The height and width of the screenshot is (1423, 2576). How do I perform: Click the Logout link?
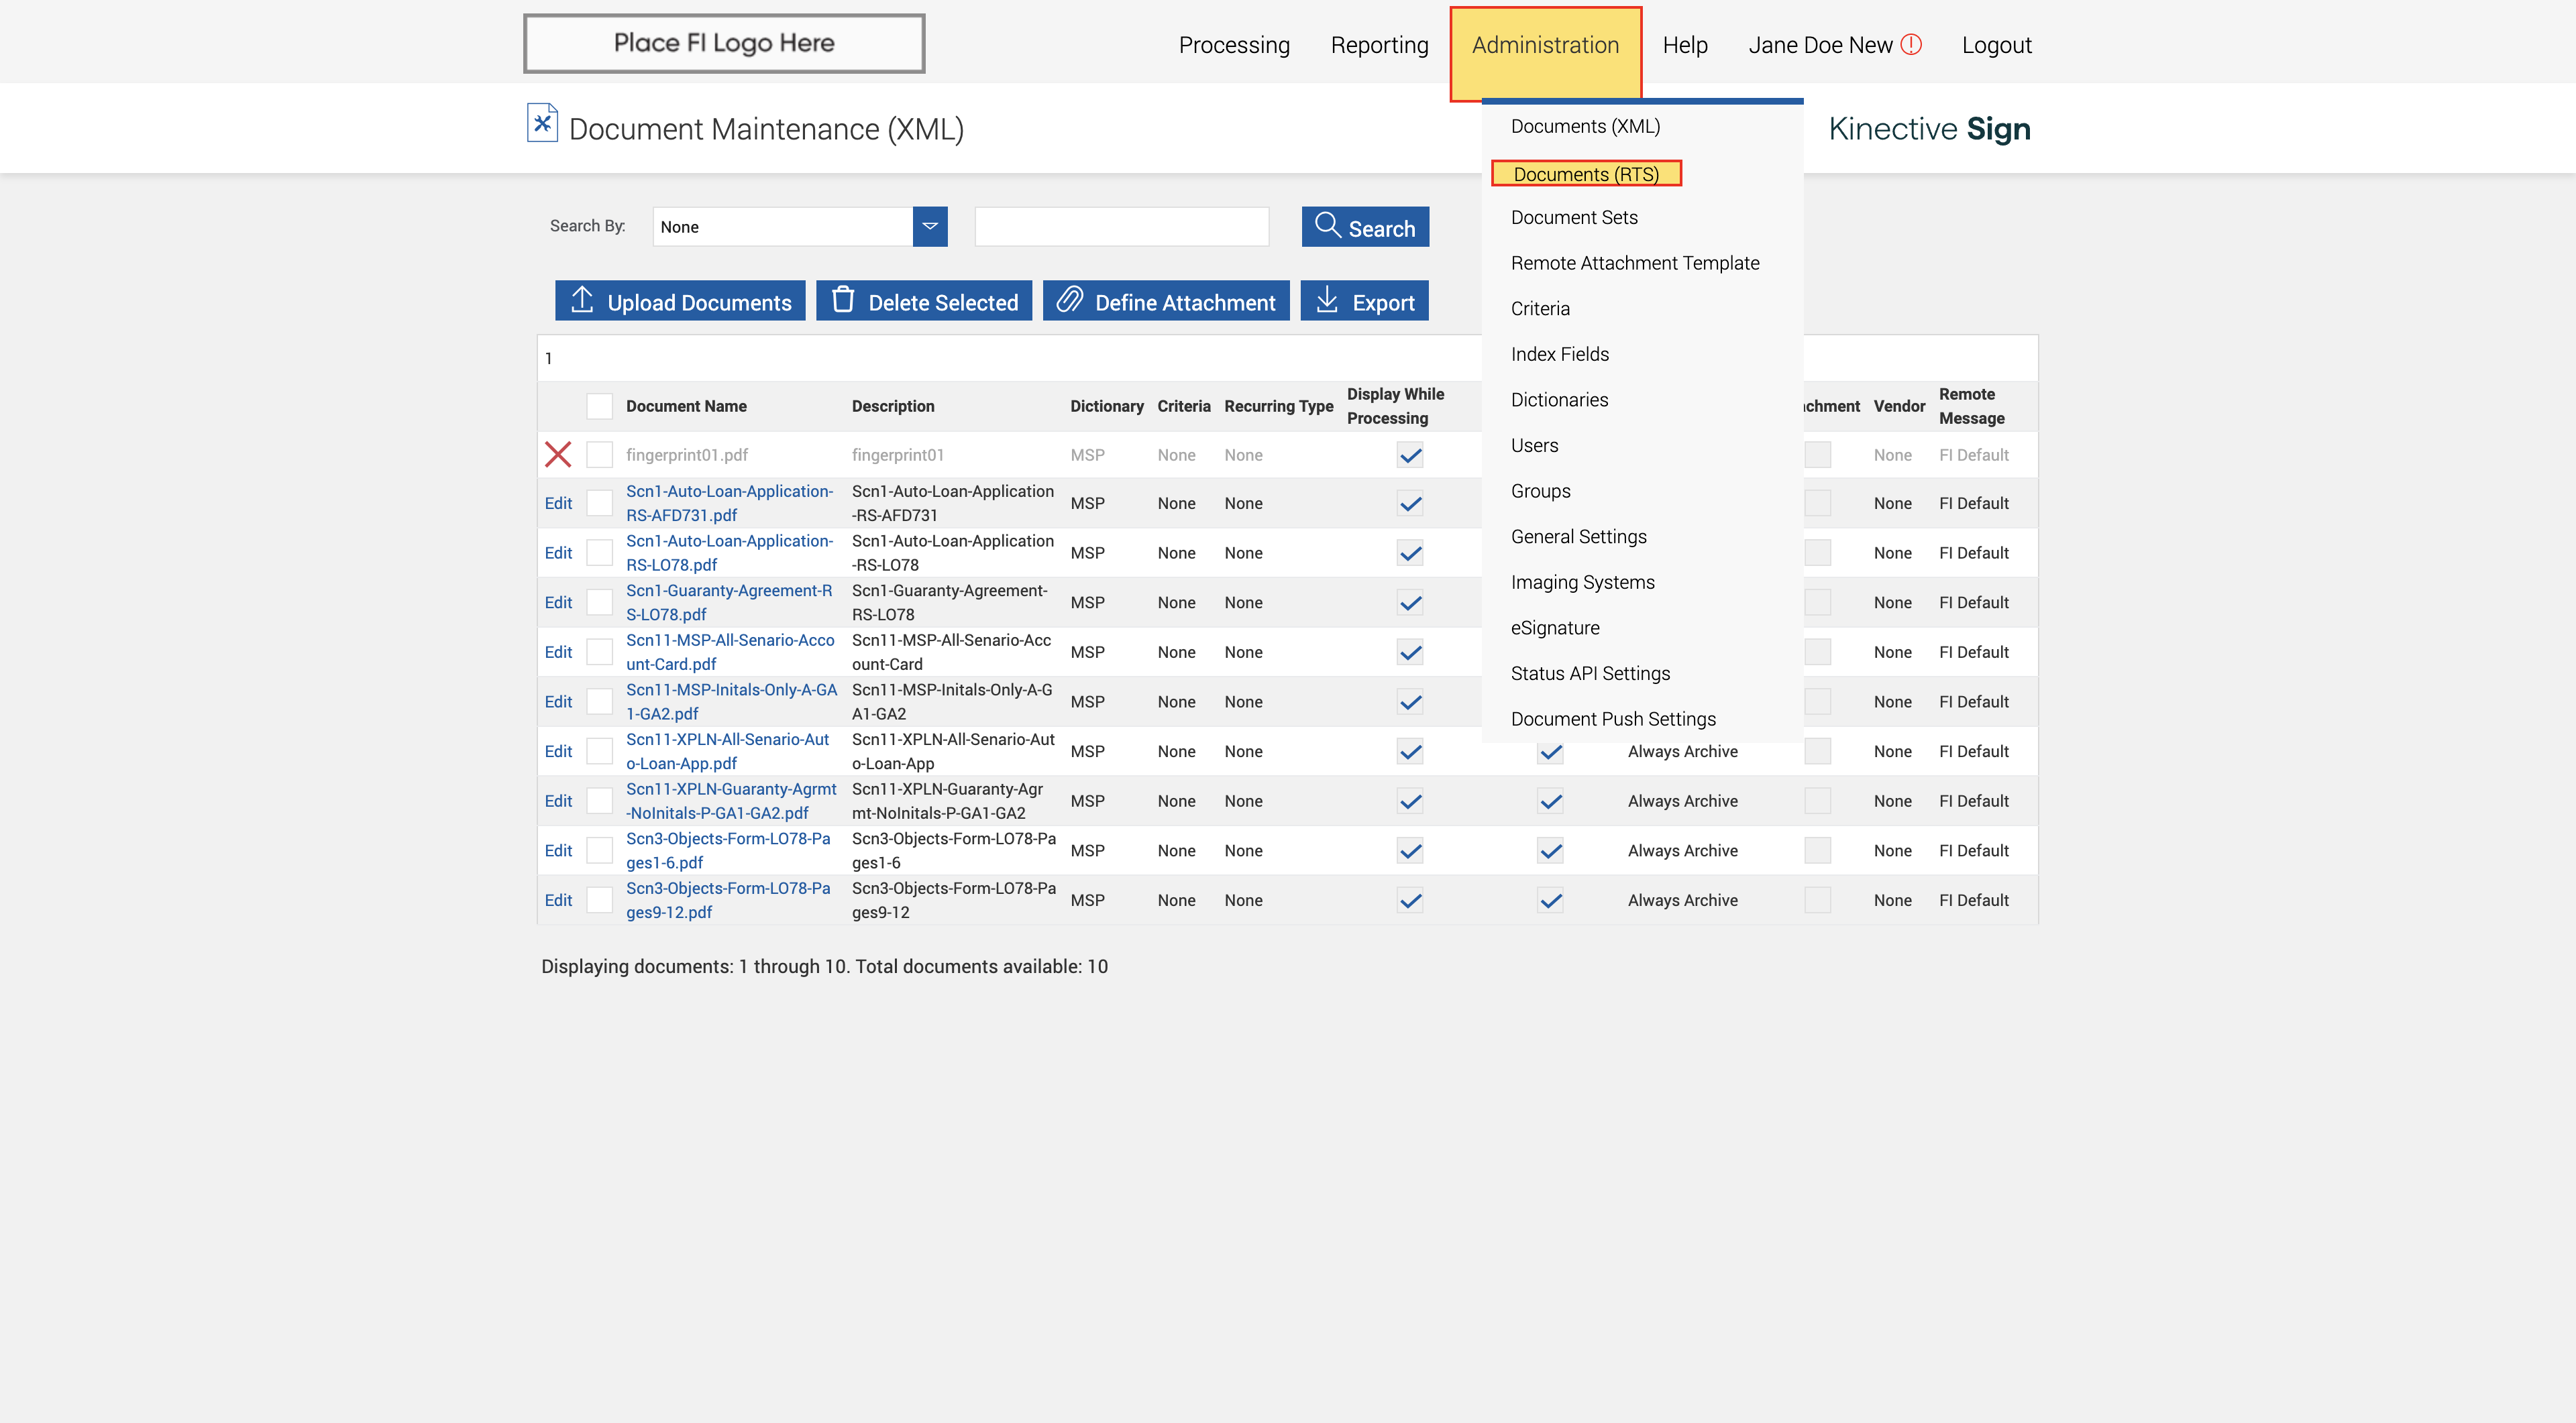click(x=1996, y=45)
